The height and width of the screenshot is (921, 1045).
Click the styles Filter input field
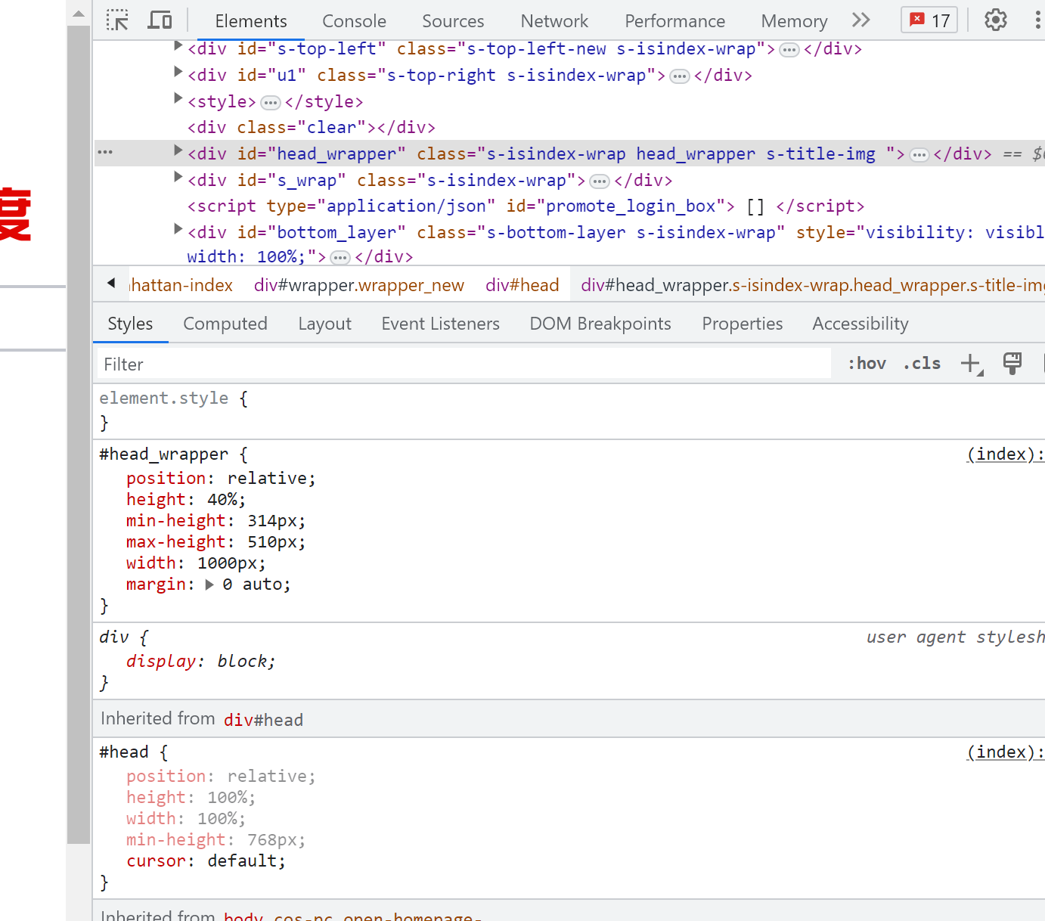[464, 364]
